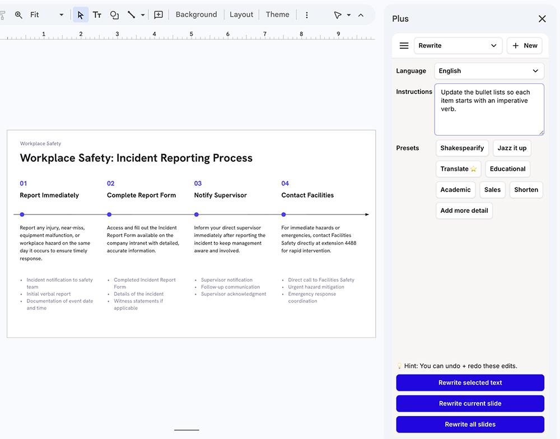Click the horizontal ruler
Viewport: 560px width, 439px height.
click(188, 35)
